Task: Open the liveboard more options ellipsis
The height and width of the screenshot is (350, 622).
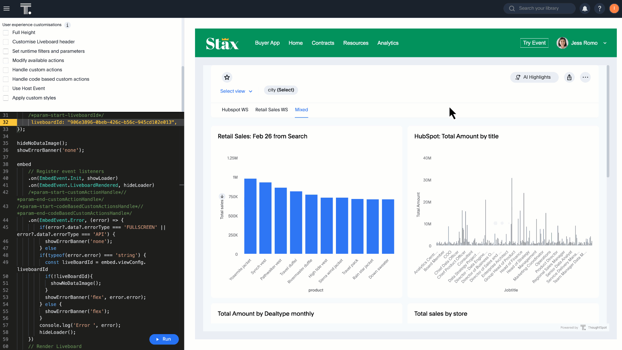Action: pos(585,77)
